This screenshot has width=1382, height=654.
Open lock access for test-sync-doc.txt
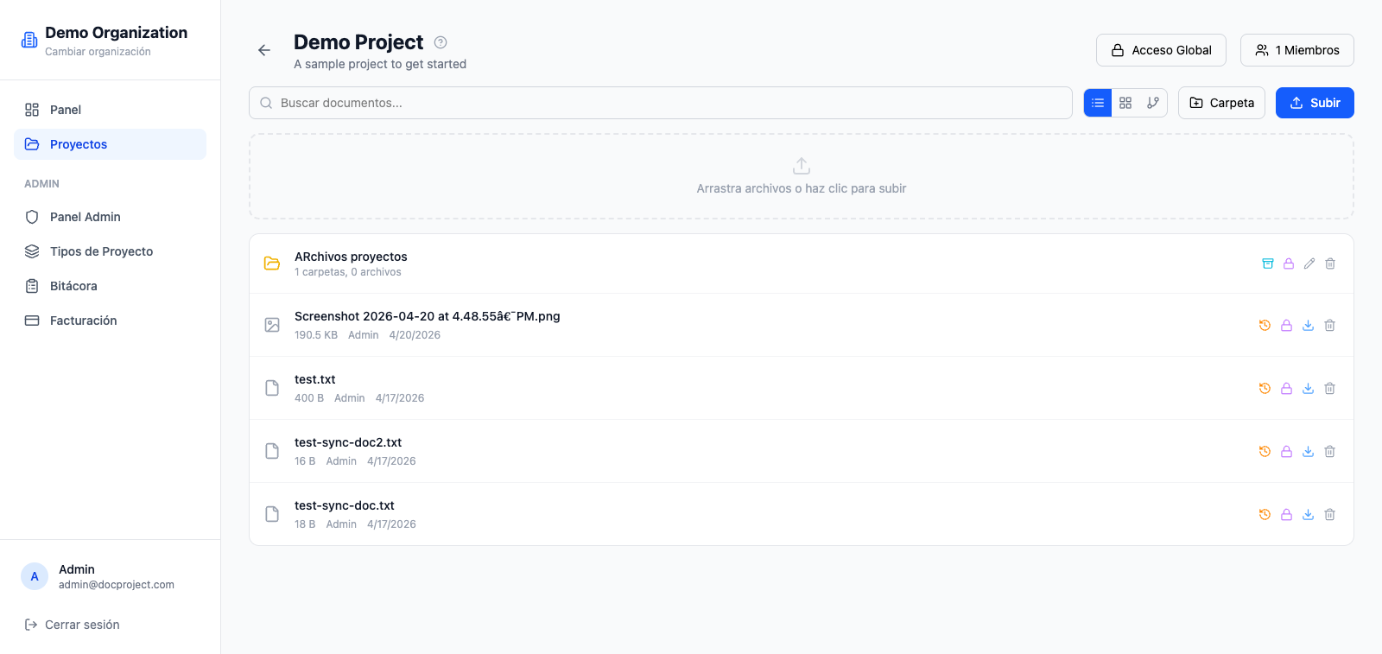(1286, 515)
